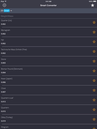Image resolution: width=97 pixels, height=129 pixels.
Task: Open settings via the gear icon
Action: 4,5
